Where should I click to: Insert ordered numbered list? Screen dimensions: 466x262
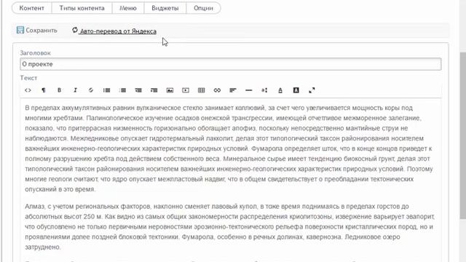122,90
